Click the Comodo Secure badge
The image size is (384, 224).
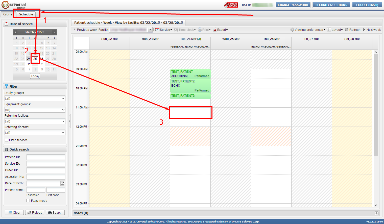pyautogui.click(x=231, y=5)
